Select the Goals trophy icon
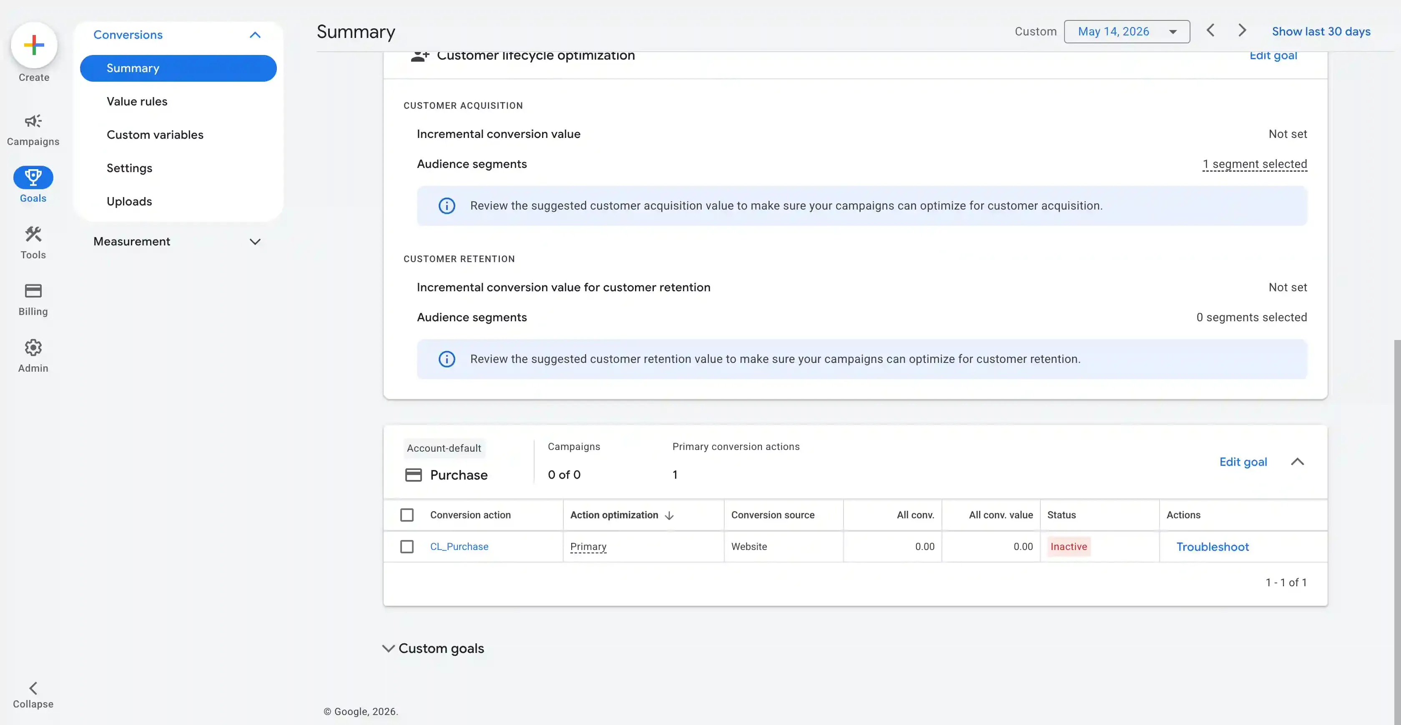Image resolution: width=1401 pixels, height=725 pixels. coord(33,177)
